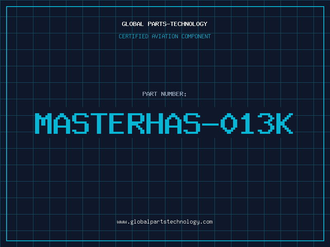Click the digit 0 in the part number
Viewport: 330px width, 247px height.
coord(229,123)
